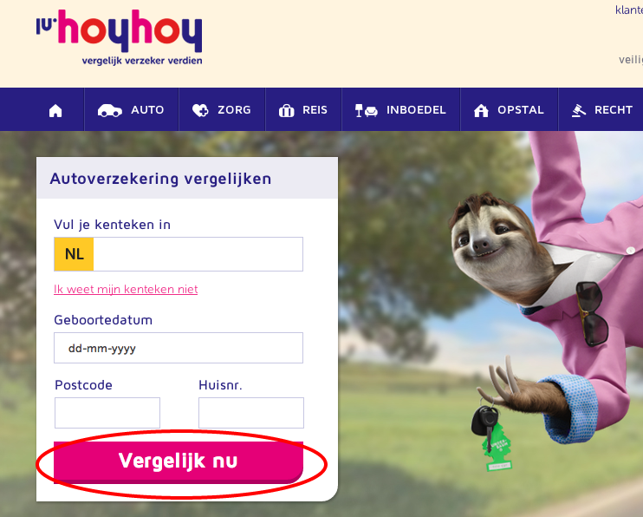Click the home icon in navigation bar
Screen dimensions: 643x517
coord(55,110)
